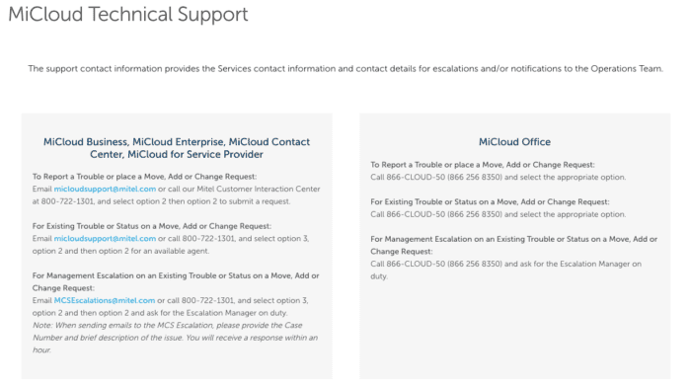Viewport: 691px width, 387px height.
Task: Open micloudsupport@mitel.com link under Existing Trouble section
Action: tap(105, 239)
